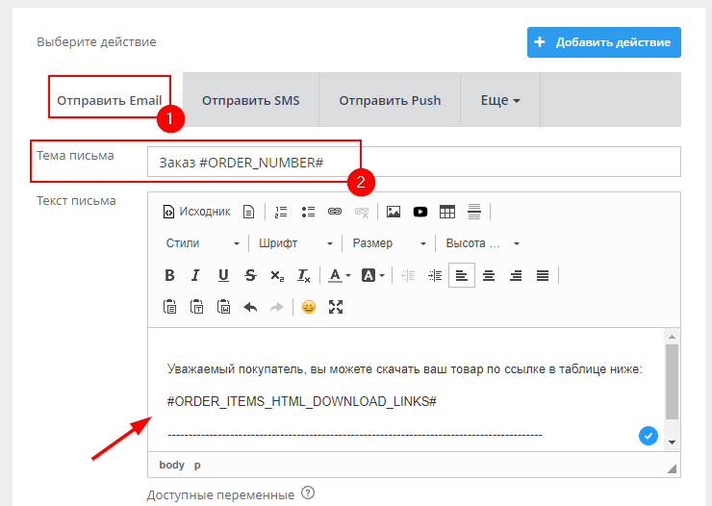This screenshot has width=712, height=506.
Task: Open the Стили dropdown
Action: [202, 243]
